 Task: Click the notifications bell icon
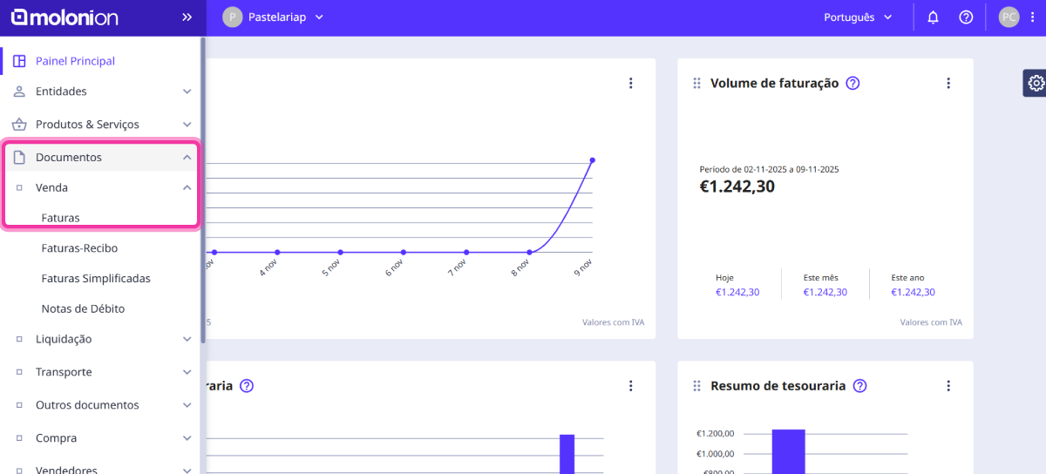933,17
